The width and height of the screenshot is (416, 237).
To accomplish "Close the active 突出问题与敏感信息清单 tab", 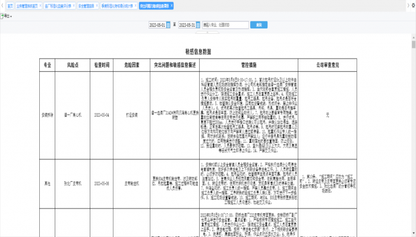I will point(171,5).
